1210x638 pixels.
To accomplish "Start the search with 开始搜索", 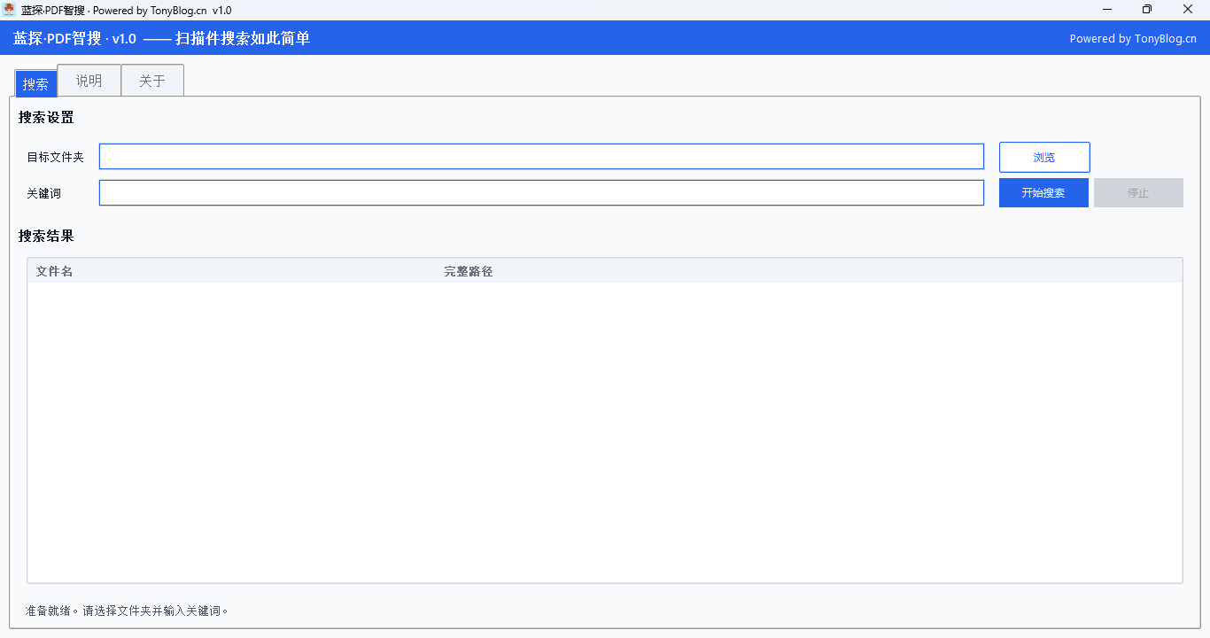I will 1043,193.
